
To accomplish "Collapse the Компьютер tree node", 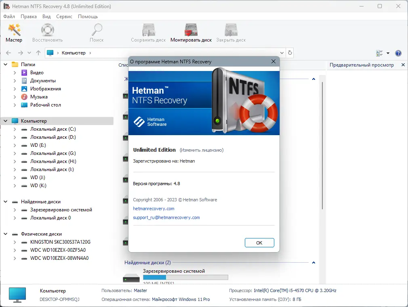I will pos(6,121).
